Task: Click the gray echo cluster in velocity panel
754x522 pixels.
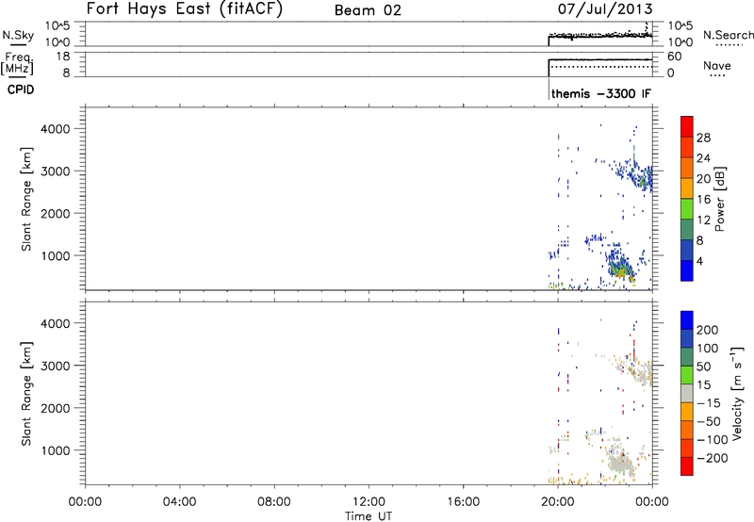Action: 621,461
